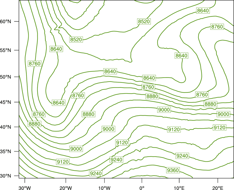Click the 10°E longitude axis label
This screenshot has height=190, width=234.
click(x=179, y=188)
